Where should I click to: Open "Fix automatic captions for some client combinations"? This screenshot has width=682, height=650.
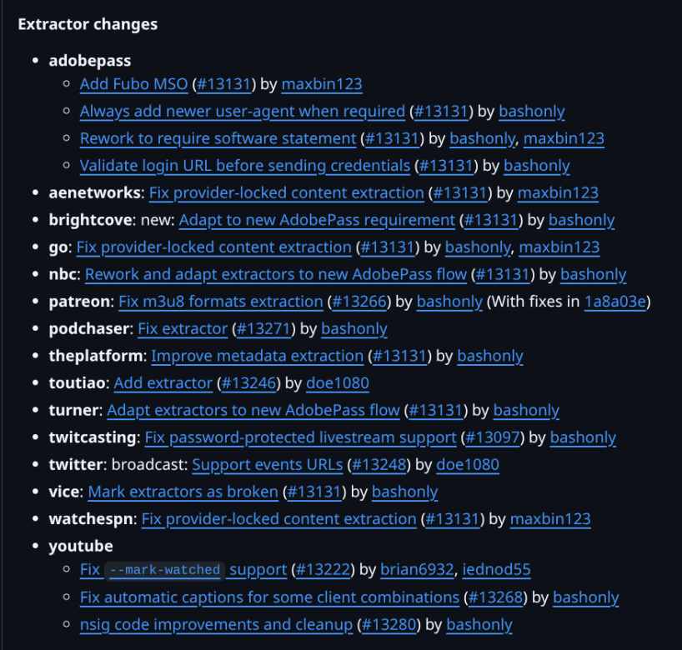point(269,597)
